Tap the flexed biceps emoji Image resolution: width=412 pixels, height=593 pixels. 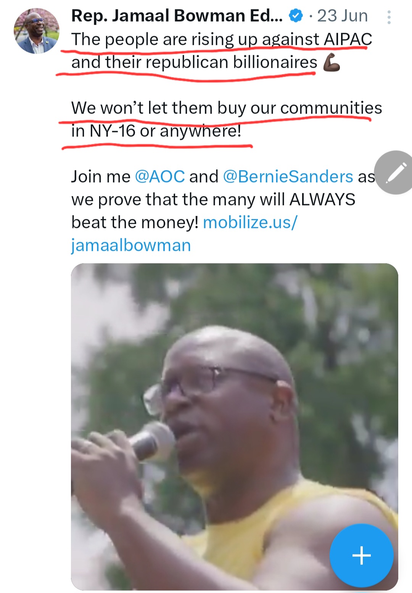point(331,63)
